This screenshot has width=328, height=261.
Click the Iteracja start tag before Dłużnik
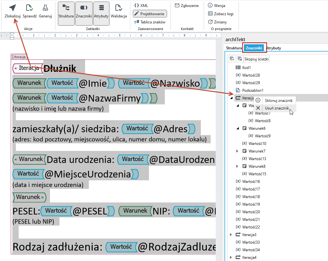28,68
